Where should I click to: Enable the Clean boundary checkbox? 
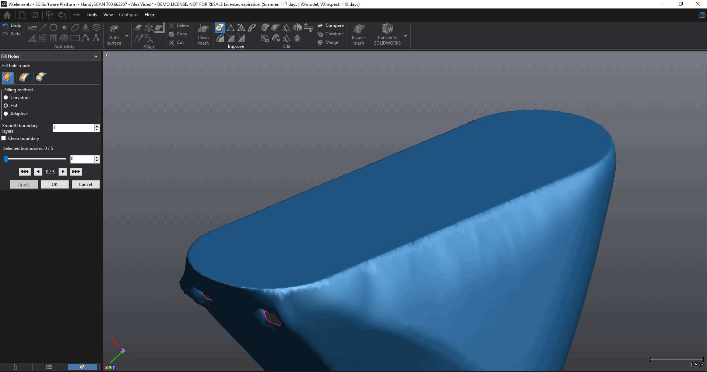pos(4,138)
